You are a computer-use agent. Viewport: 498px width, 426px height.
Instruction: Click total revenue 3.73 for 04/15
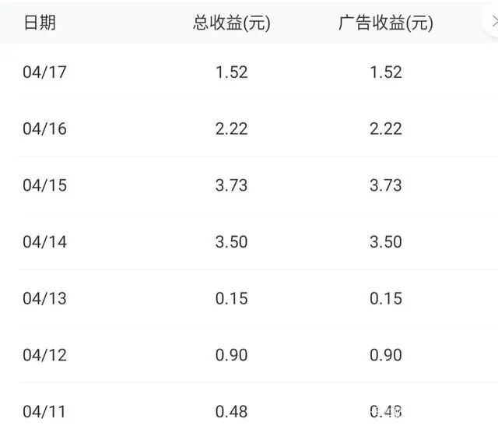(x=232, y=185)
